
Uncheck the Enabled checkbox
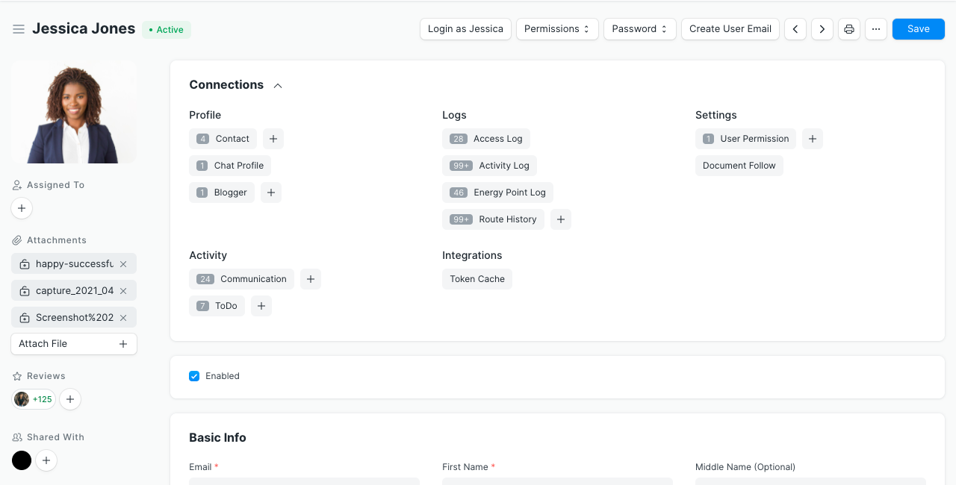tap(194, 376)
